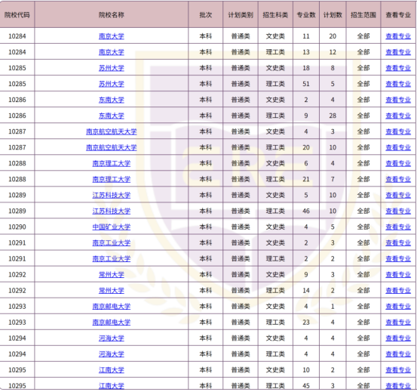Image resolution: width=417 pixels, height=392 pixels.
Task: Click 查看专业 for 东南大学 理工类 row
Action: tap(398, 116)
